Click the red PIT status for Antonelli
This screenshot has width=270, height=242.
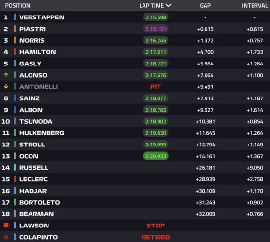[x=156, y=87]
